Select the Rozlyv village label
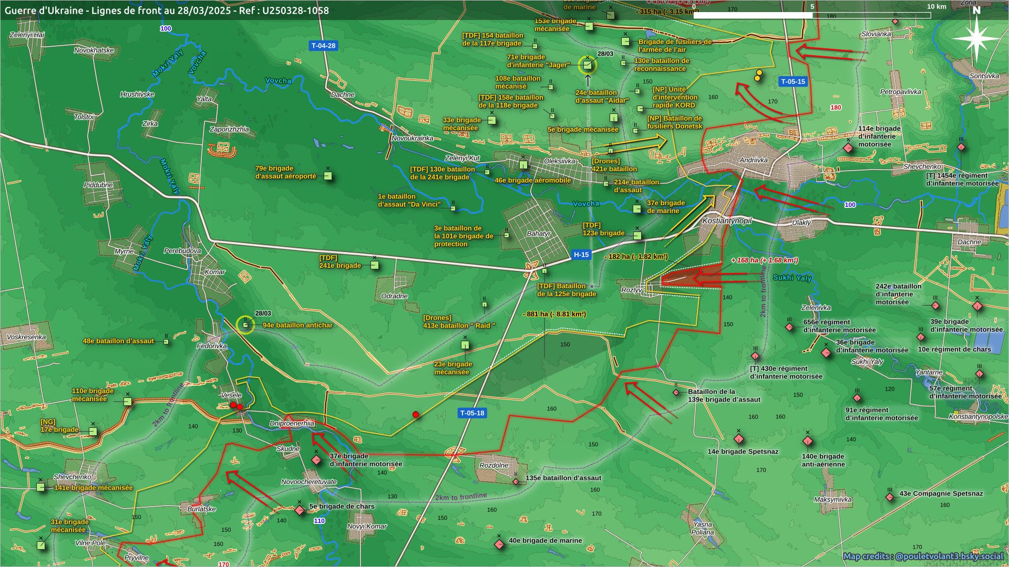 [x=631, y=290]
